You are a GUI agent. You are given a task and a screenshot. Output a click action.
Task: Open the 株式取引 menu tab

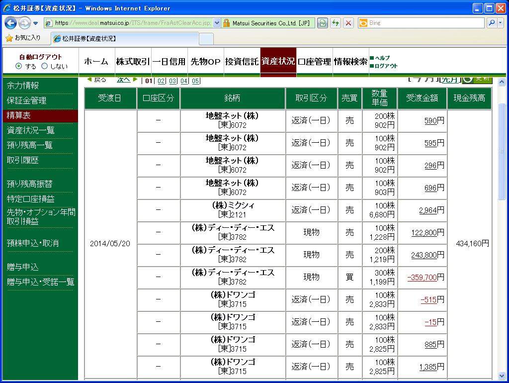coord(133,62)
